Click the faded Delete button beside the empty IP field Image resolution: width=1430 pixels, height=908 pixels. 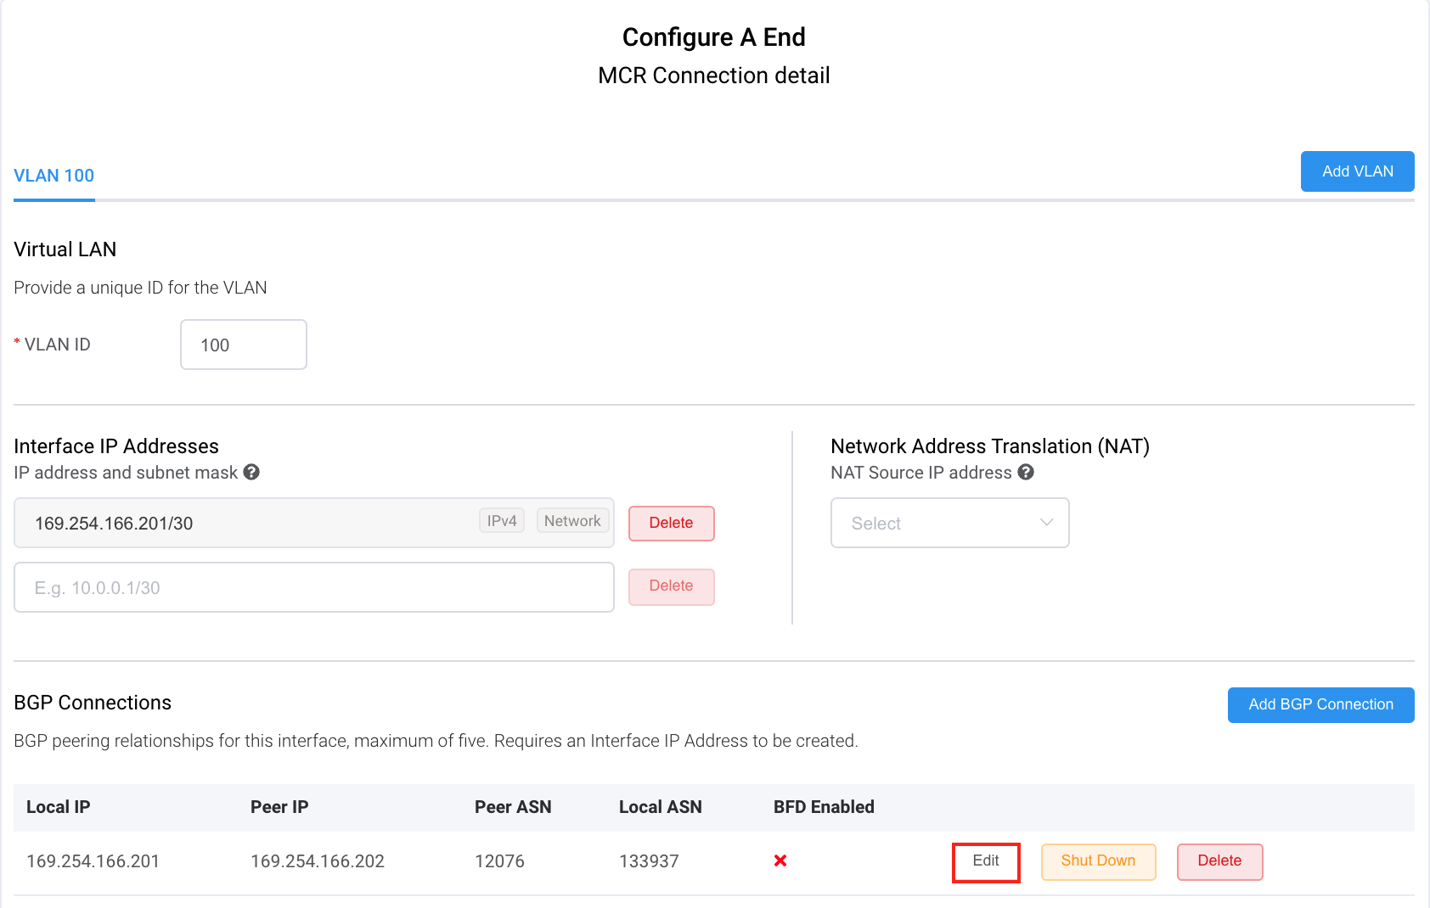point(671,586)
